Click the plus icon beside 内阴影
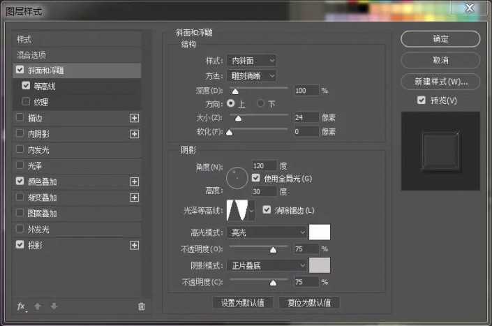 click(135, 133)
